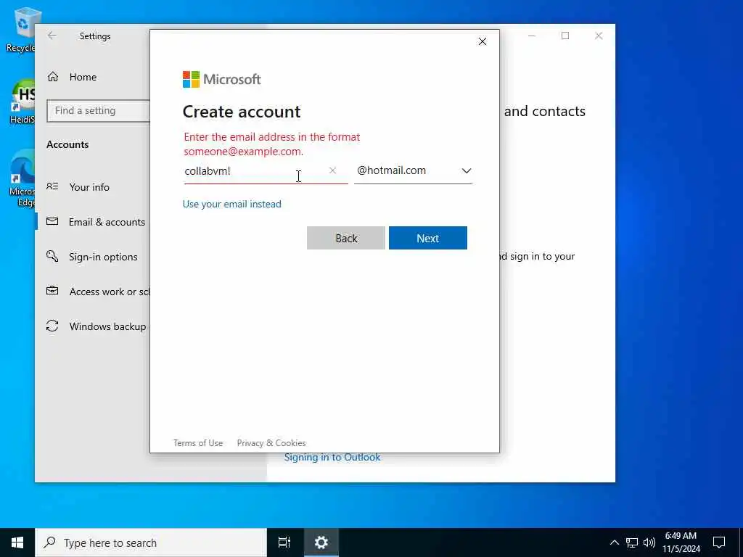This screenshot has width=743, height=557.
Task: Click the Back button in the dialog
Action: [x=346, y=238]
